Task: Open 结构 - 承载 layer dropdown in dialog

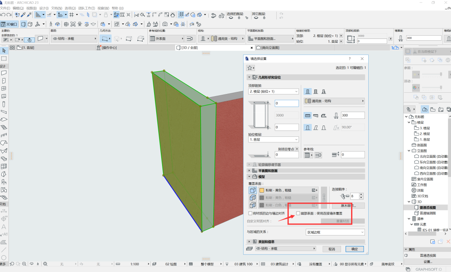Action: 286,248
